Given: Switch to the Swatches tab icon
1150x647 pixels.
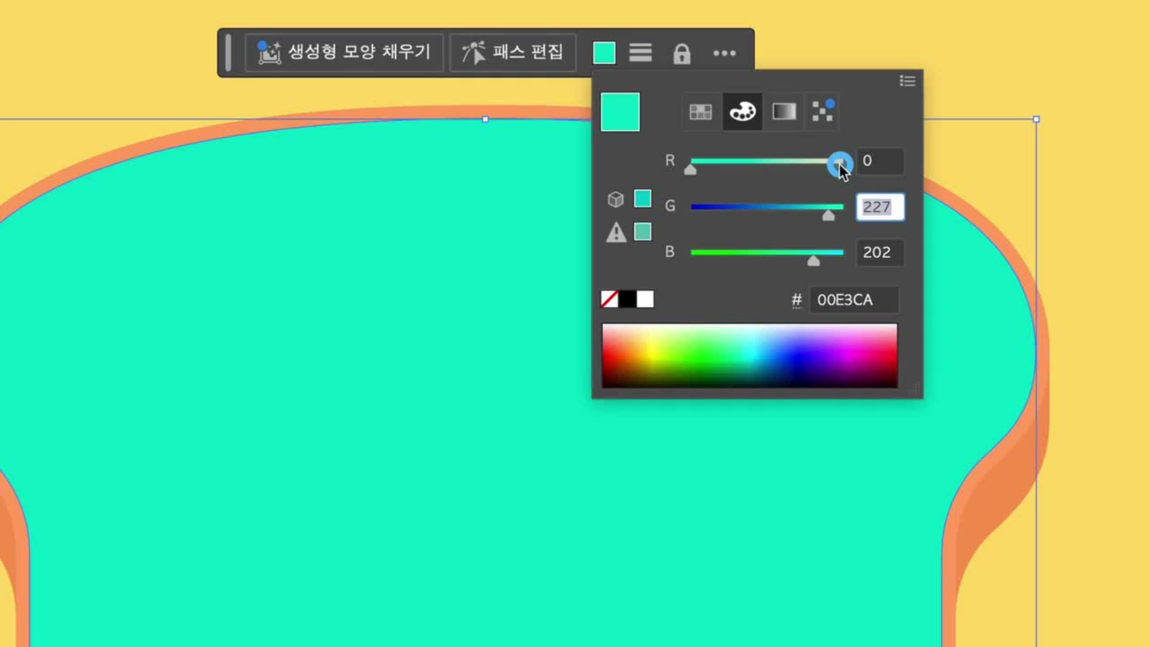Looking at the screenshot, I should pyautogui.click(x=700, y=111).
